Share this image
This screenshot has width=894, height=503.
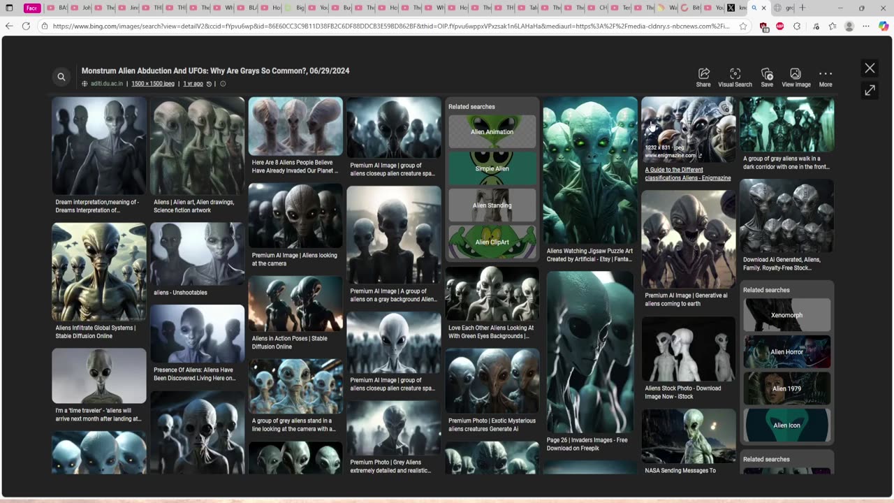pos(703,78)
